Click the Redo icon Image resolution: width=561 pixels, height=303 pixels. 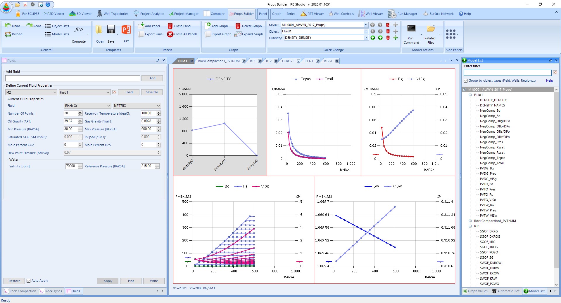29,26
